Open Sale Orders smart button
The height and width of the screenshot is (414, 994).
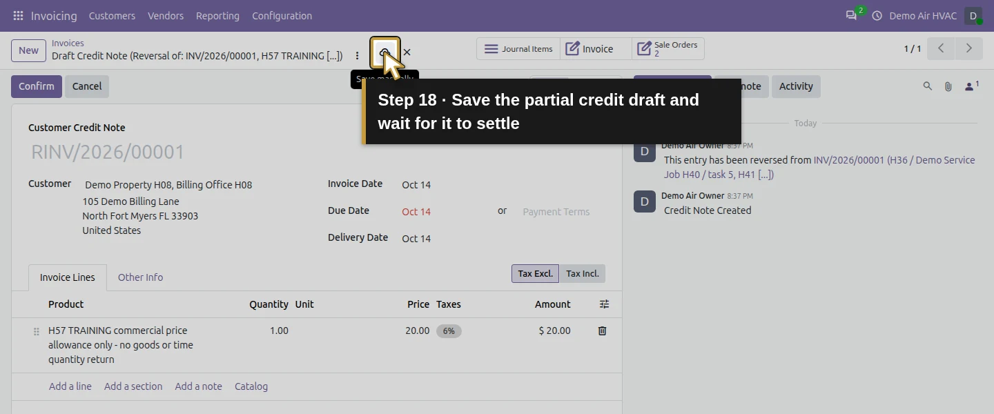pos(668,49)
